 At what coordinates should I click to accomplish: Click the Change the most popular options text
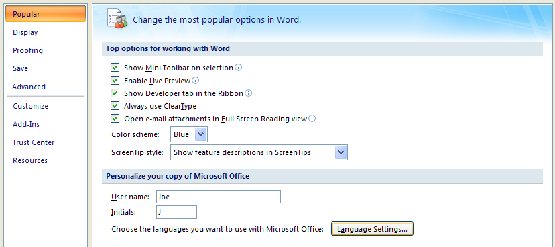217,20
